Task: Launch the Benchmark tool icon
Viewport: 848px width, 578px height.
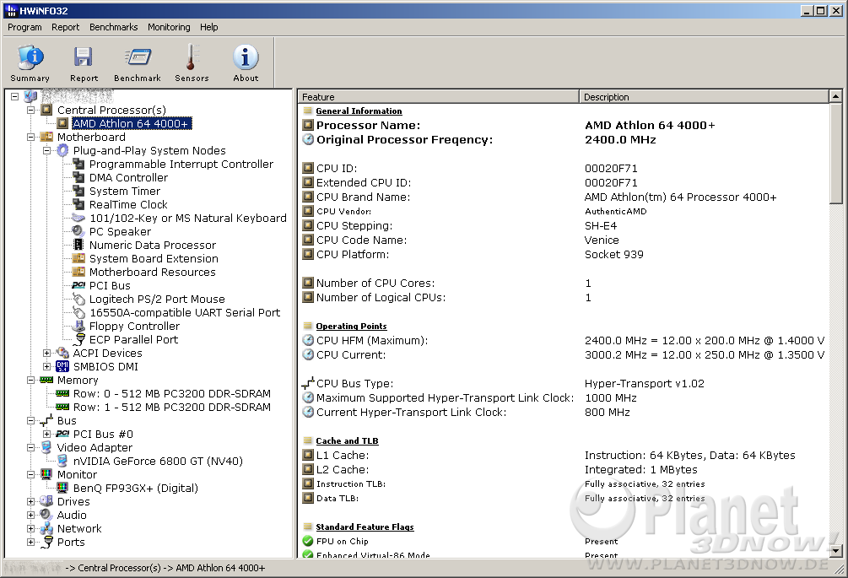Action: tap(138, 62)
